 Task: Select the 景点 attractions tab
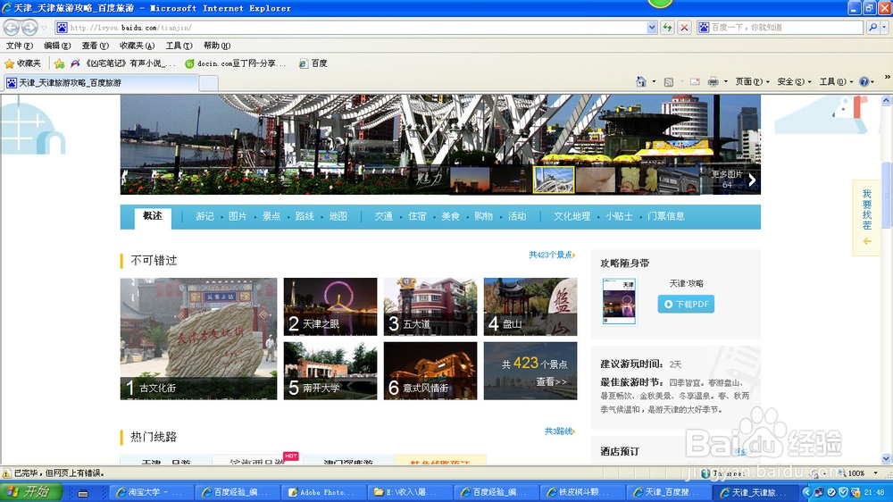[271, 216]
